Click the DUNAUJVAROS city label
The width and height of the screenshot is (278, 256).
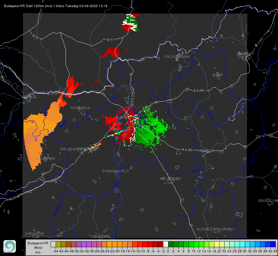116,171
